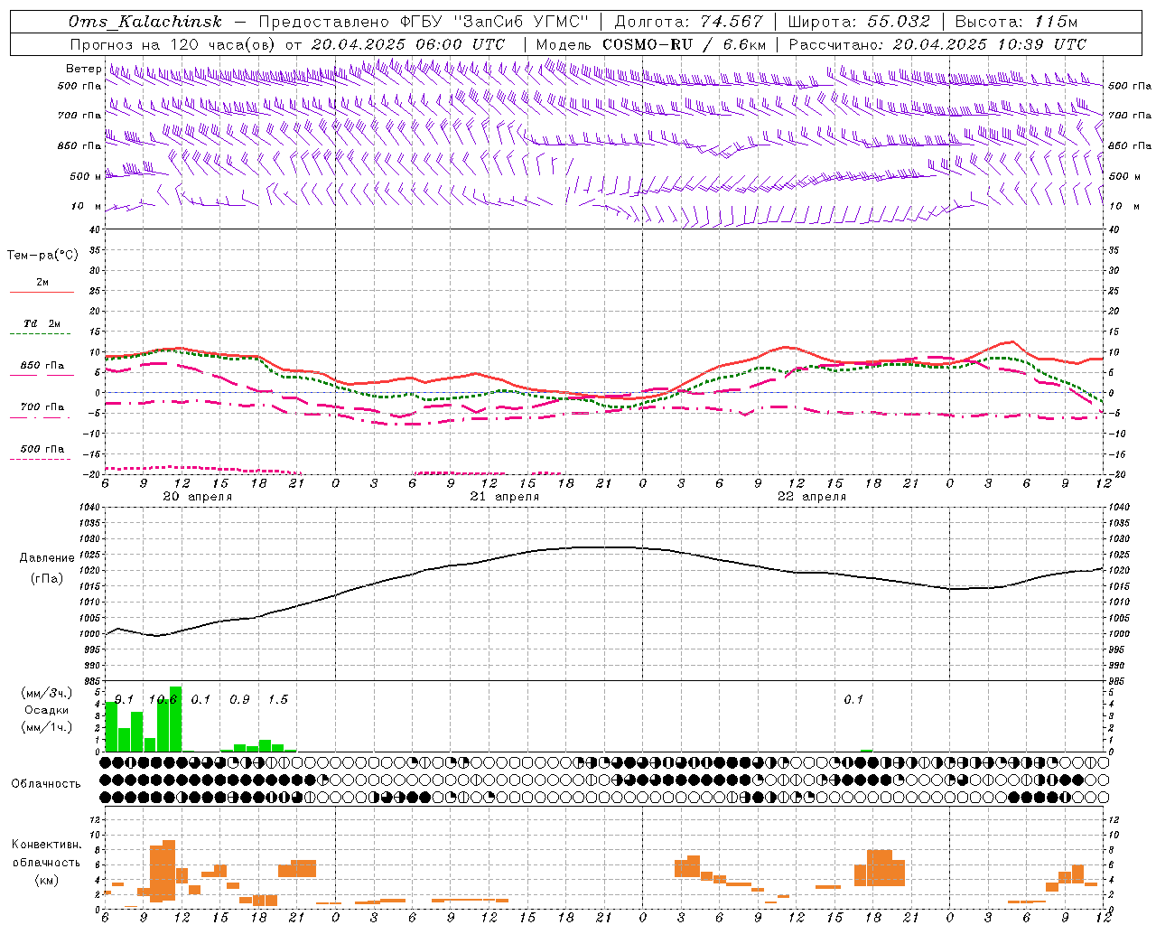Click the '0.9' precipitation total value

(x=239, y=699)
